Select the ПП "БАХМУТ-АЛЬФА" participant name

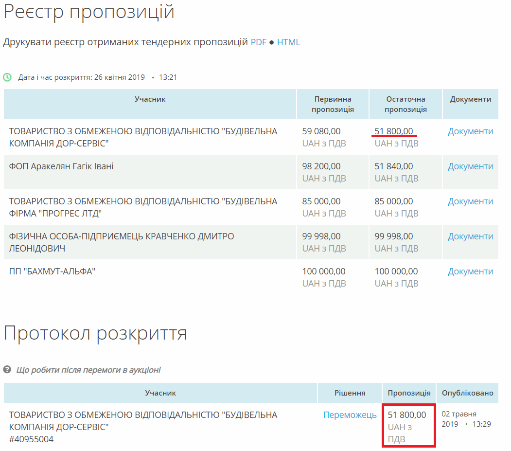52,271
